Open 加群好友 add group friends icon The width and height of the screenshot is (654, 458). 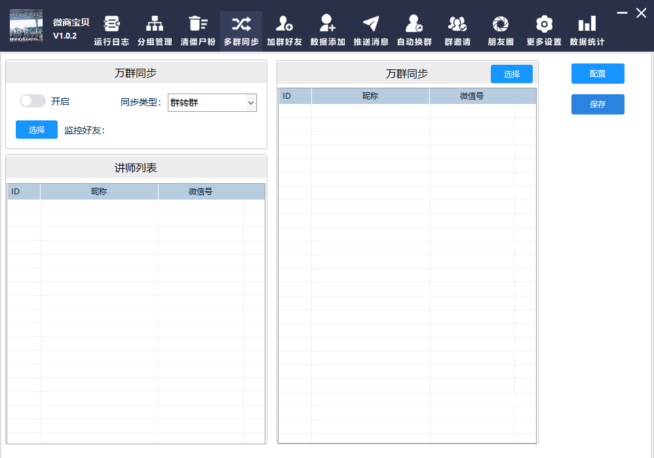tap(284, 24)
